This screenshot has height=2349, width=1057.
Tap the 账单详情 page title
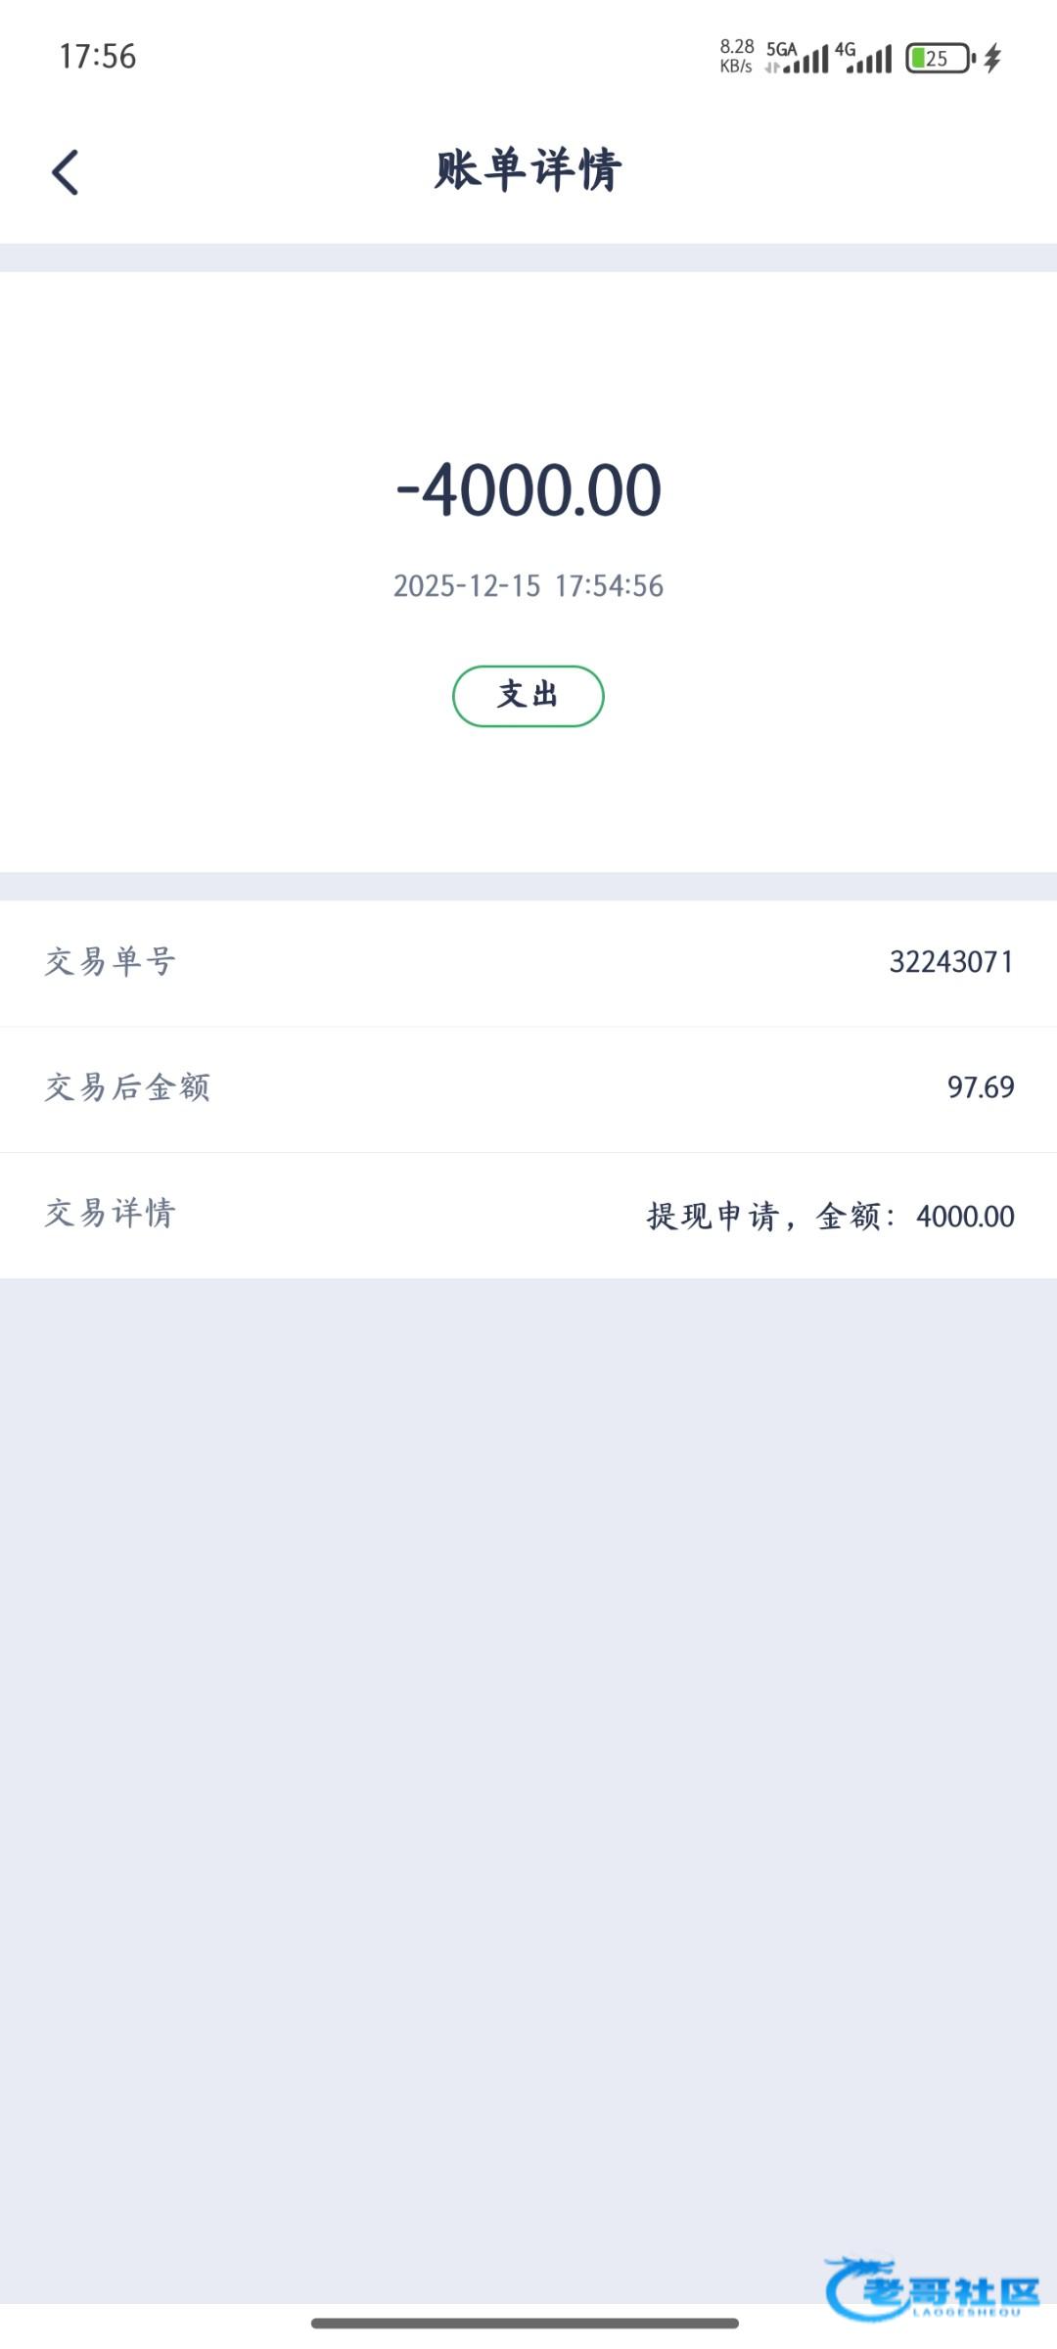(x=528, y=170)
